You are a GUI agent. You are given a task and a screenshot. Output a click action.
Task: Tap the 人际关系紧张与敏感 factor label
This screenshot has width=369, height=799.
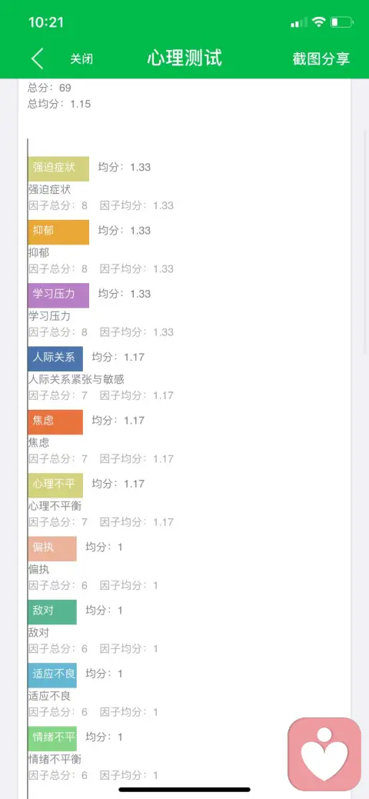pos(76,379)
